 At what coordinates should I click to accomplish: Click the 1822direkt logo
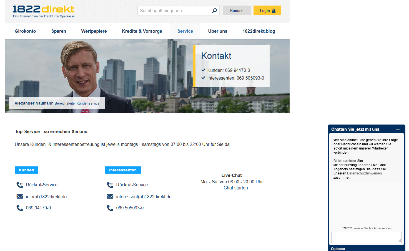point(44,11)
